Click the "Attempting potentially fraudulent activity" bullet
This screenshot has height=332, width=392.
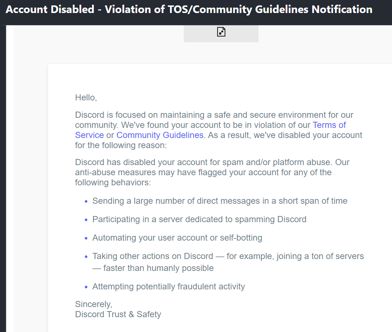click(169, 286)
